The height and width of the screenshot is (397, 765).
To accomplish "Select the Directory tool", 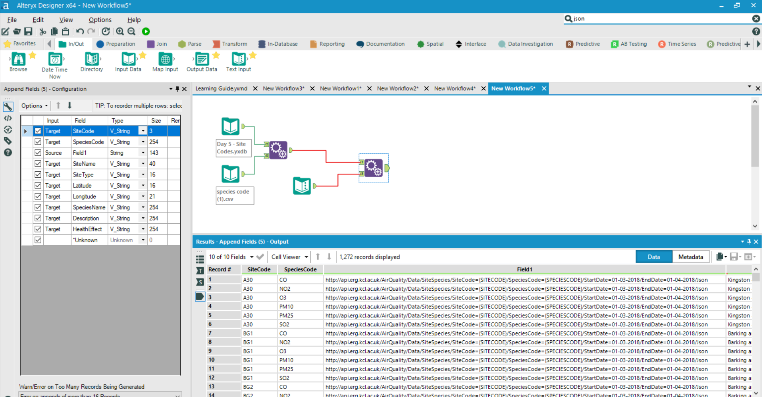I will point(91,60).
